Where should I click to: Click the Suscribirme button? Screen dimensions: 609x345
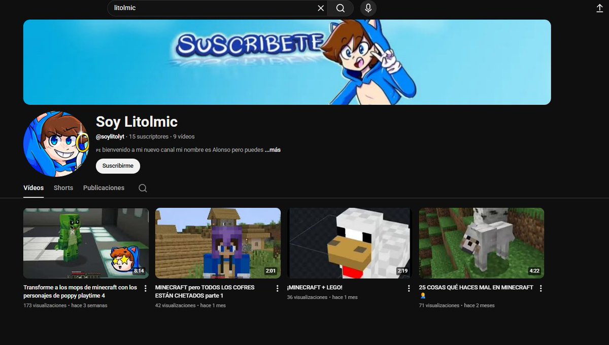point(118,166)
